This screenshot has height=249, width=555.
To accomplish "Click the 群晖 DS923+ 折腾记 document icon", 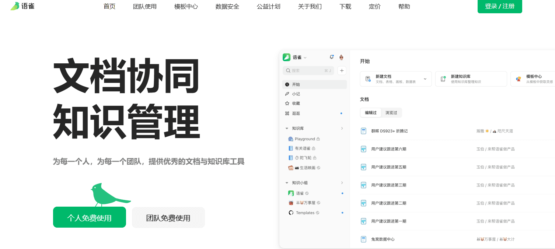I will [363, 131].
